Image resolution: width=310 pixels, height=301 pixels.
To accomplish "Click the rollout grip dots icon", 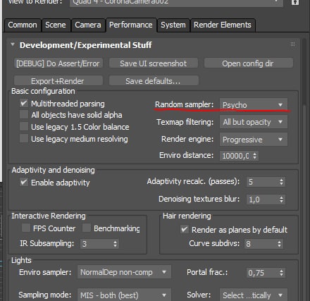I will [292, 44].
